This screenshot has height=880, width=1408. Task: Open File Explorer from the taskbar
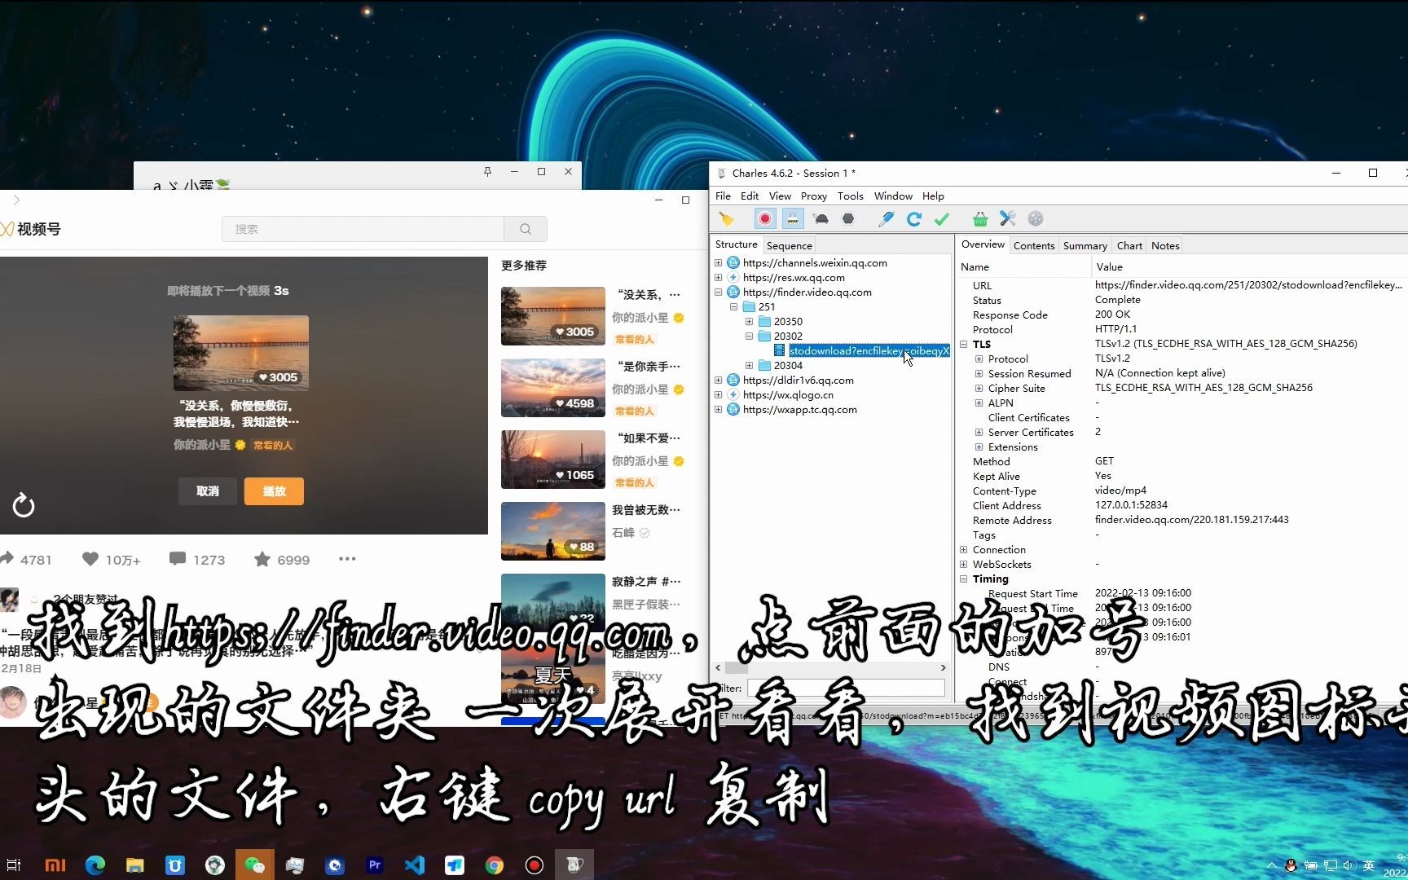[x=134, y=865]
